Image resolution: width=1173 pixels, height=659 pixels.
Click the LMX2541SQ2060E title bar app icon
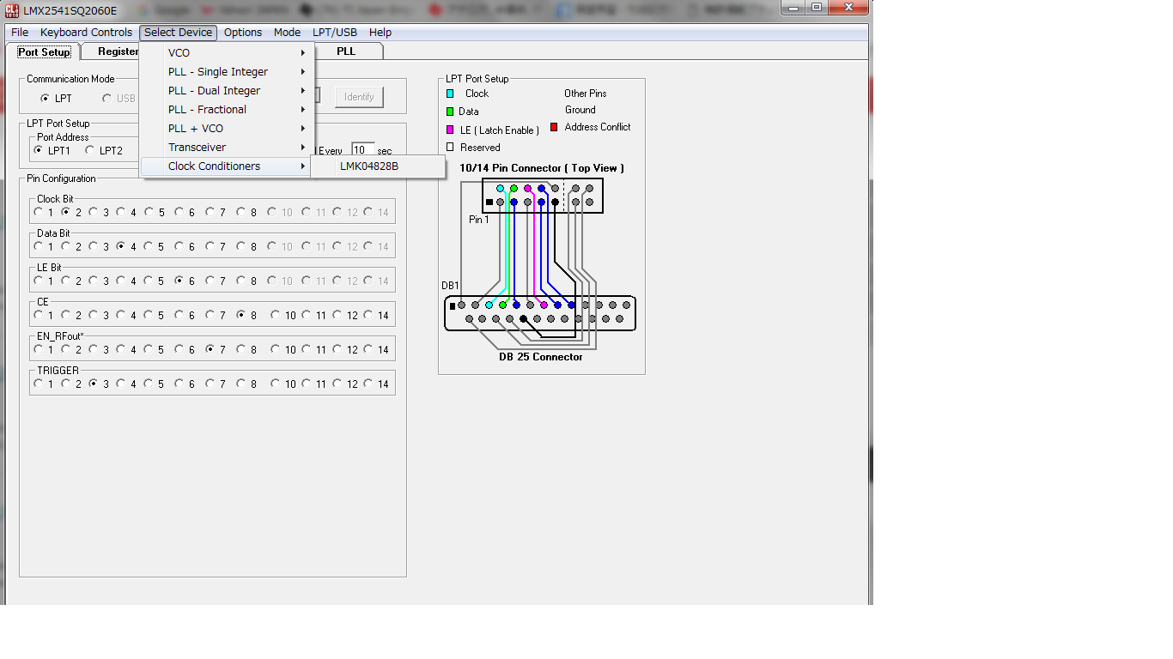pyautogui.click(x=12, y=10)
